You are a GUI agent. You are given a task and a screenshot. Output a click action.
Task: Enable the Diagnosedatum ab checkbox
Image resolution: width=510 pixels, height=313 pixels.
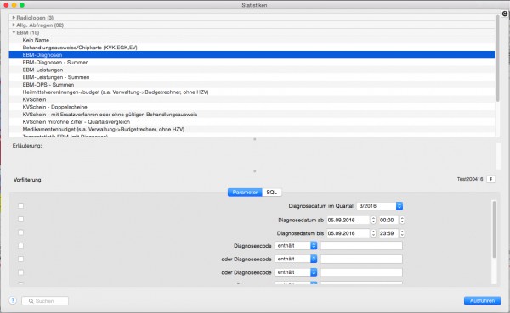[x=20, y=219]
